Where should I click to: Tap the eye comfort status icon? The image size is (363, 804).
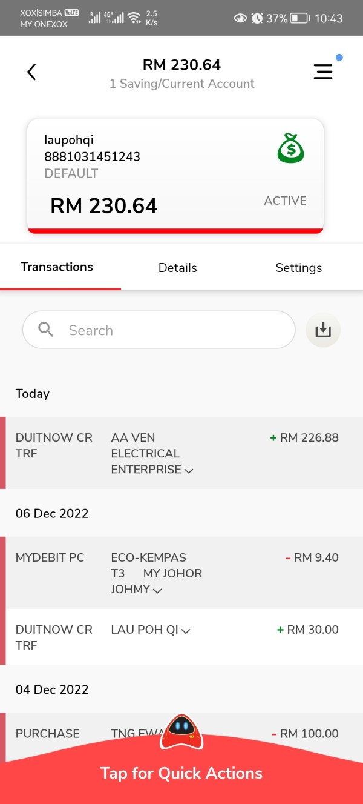[240, 18]
